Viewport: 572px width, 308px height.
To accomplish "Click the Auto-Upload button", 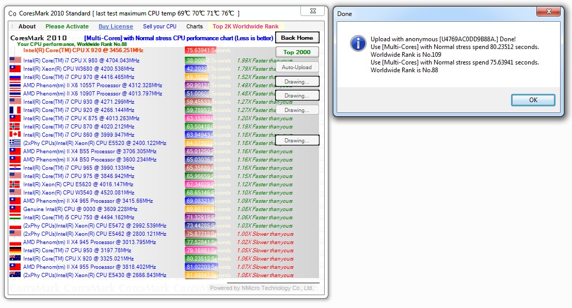I will 296,67.
